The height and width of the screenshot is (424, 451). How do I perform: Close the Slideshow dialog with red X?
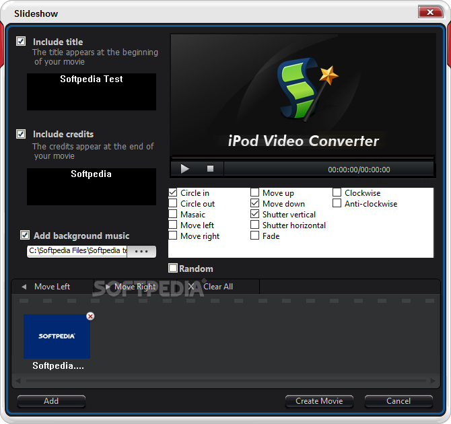tap(431, 12)
